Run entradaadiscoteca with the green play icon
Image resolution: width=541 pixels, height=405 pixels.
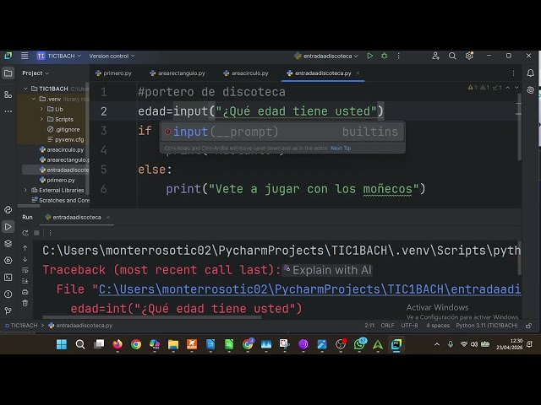click(x=370, y=56)
